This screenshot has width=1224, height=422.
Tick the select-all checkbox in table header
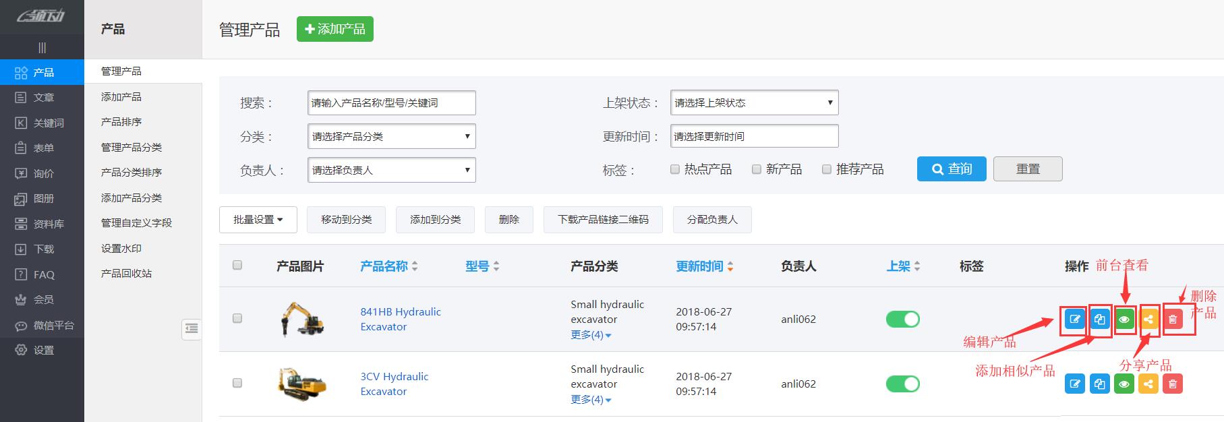(237, 266)
